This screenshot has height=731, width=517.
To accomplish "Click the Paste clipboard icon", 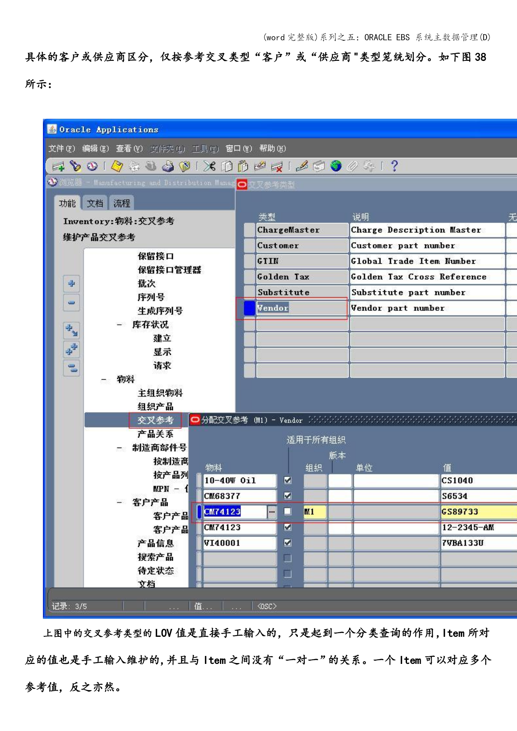I will pyautogui.click(x=243, y=166).
